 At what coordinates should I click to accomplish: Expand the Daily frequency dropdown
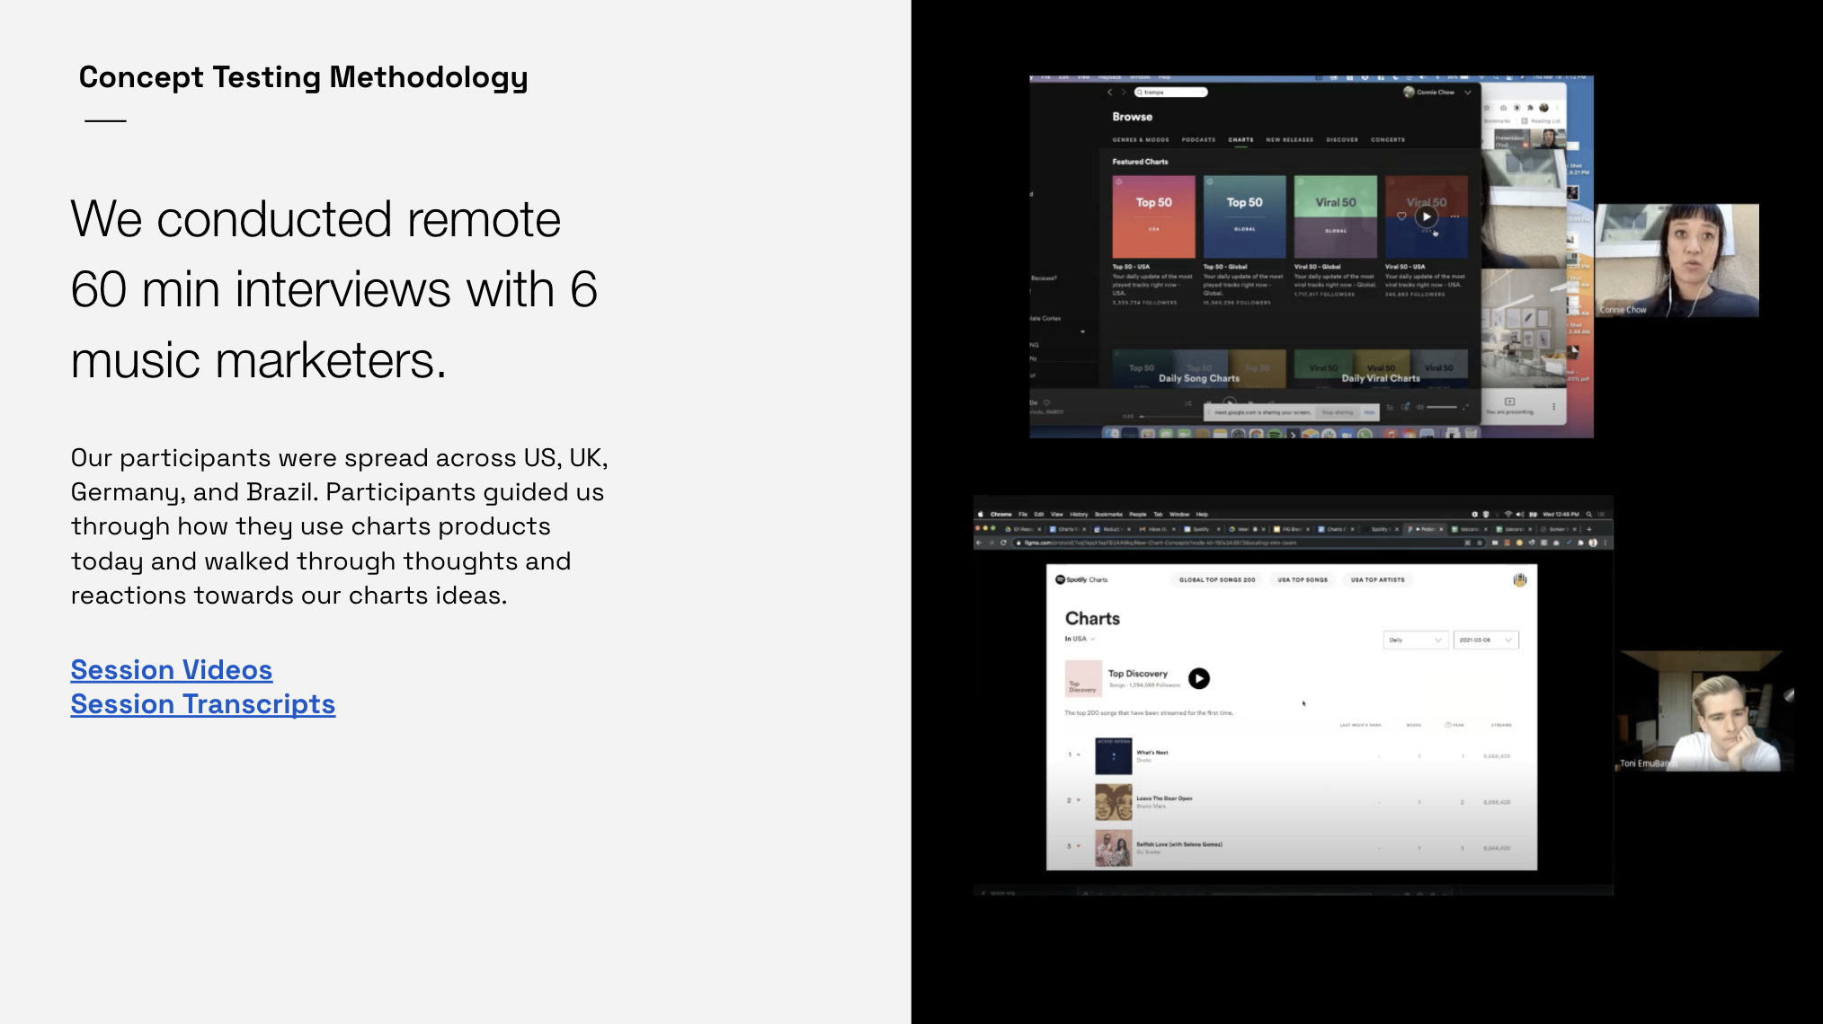pyautogui.click(x=1415, y=640)
